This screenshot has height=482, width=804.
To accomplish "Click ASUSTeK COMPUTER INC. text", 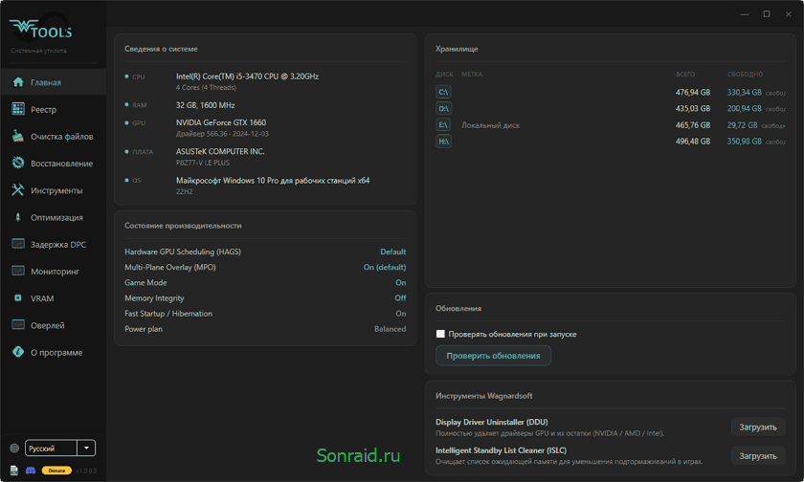I will (x=220, y=152).
